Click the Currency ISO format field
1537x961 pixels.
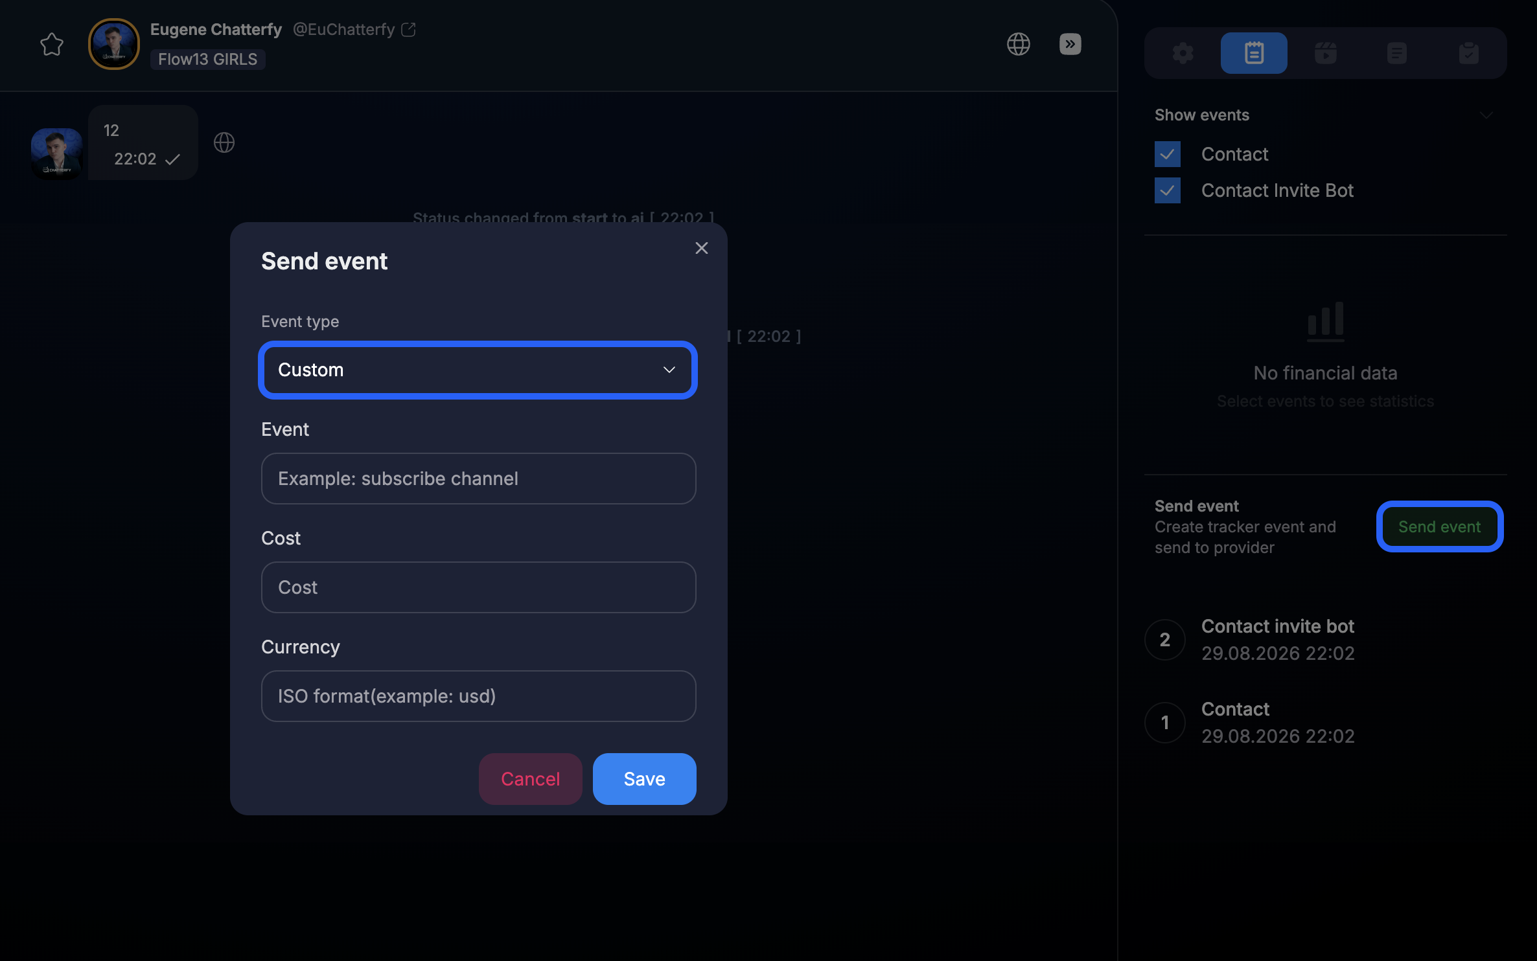coord(478,696)
